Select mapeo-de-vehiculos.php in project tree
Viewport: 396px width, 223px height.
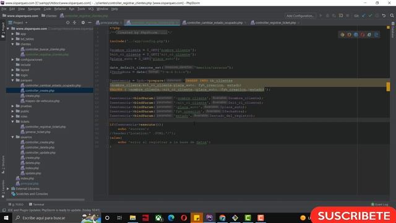pyautogui.click(x=42, y=101)
